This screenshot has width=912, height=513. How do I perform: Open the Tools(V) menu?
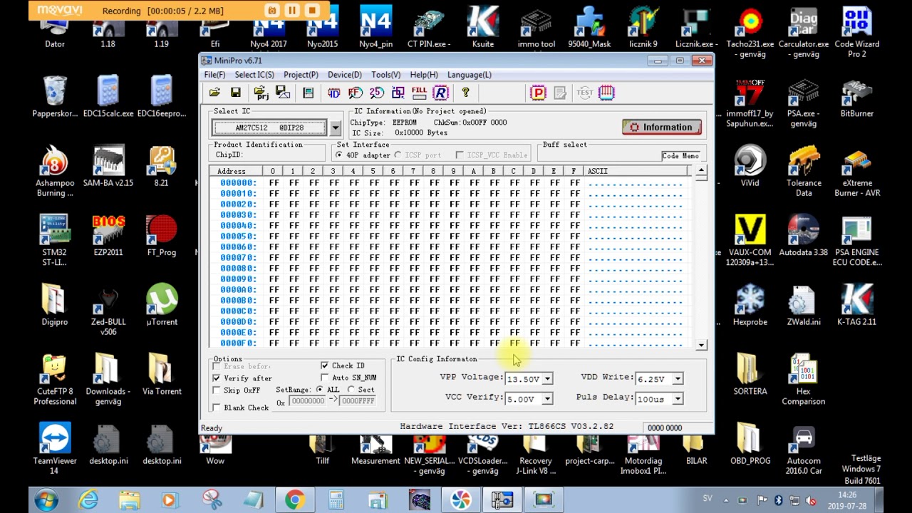click(x=386, y=75)
